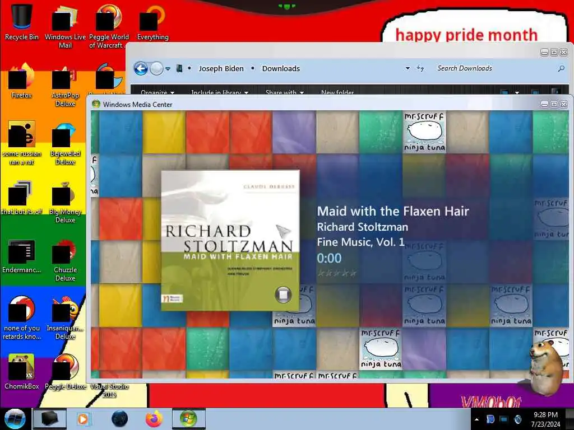The image size is (574, 430).
Task: Open the Action Center flag tray icon
Action: [x=490, y=419]
